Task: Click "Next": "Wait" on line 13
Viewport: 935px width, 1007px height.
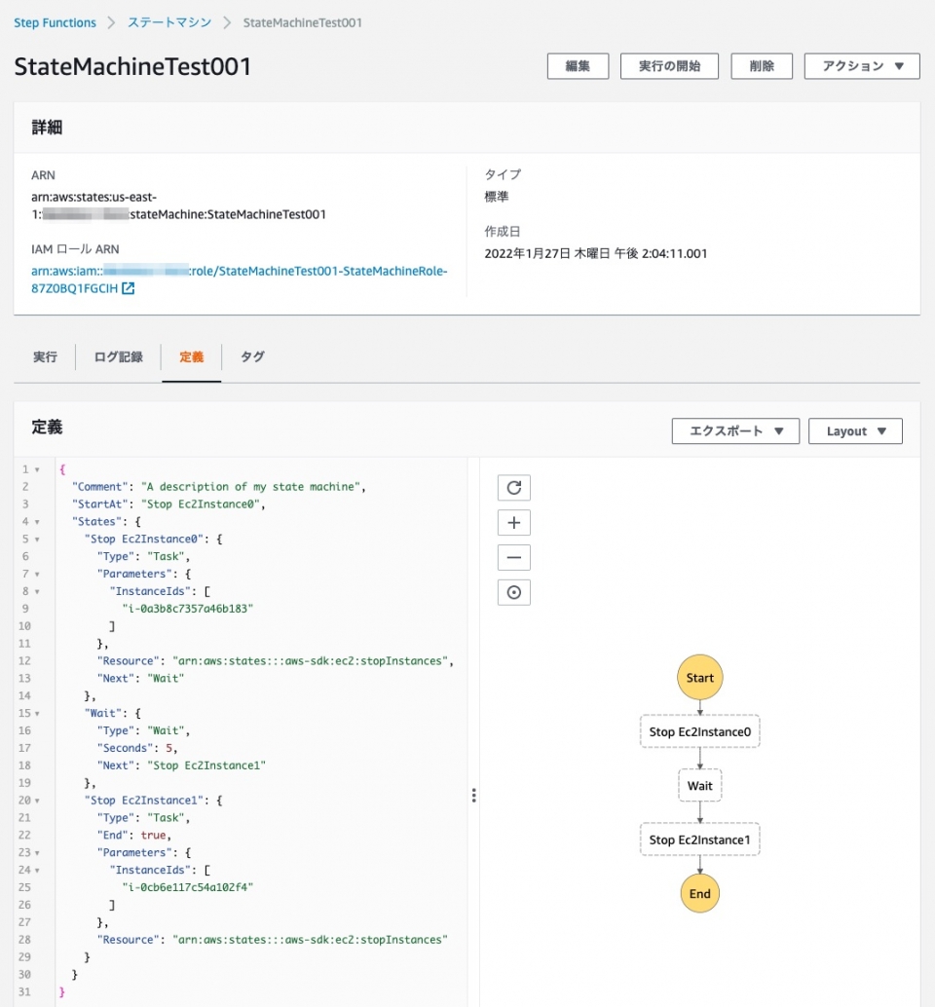Action: pos(140,678)
